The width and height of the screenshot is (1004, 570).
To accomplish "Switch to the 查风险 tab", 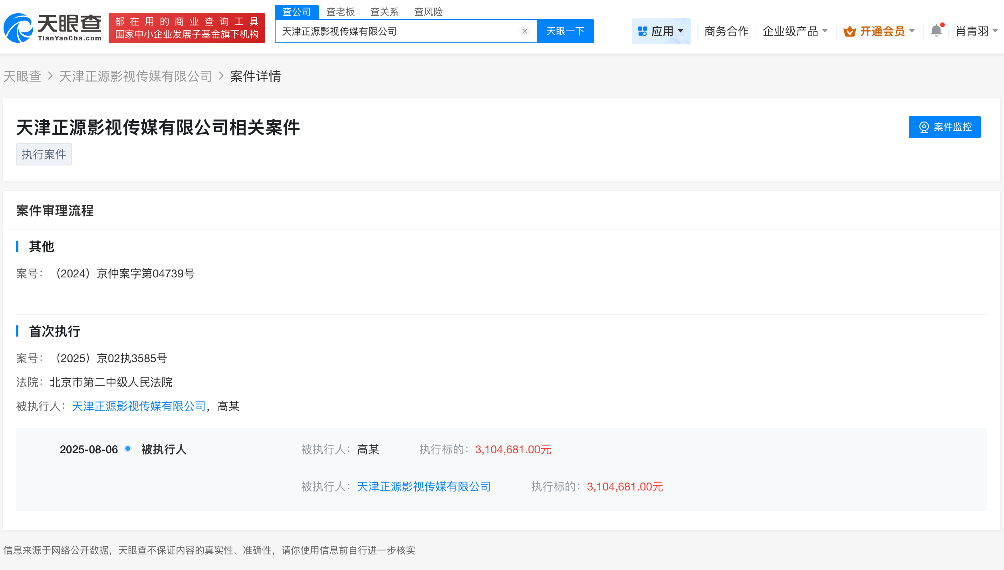I will (428, 12).
